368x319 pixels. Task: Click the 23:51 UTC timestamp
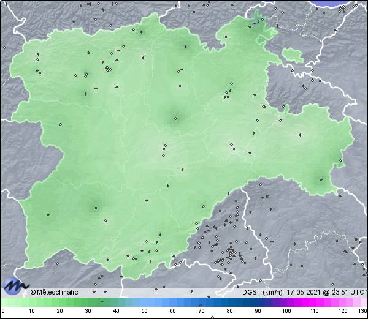pos(347,292)
